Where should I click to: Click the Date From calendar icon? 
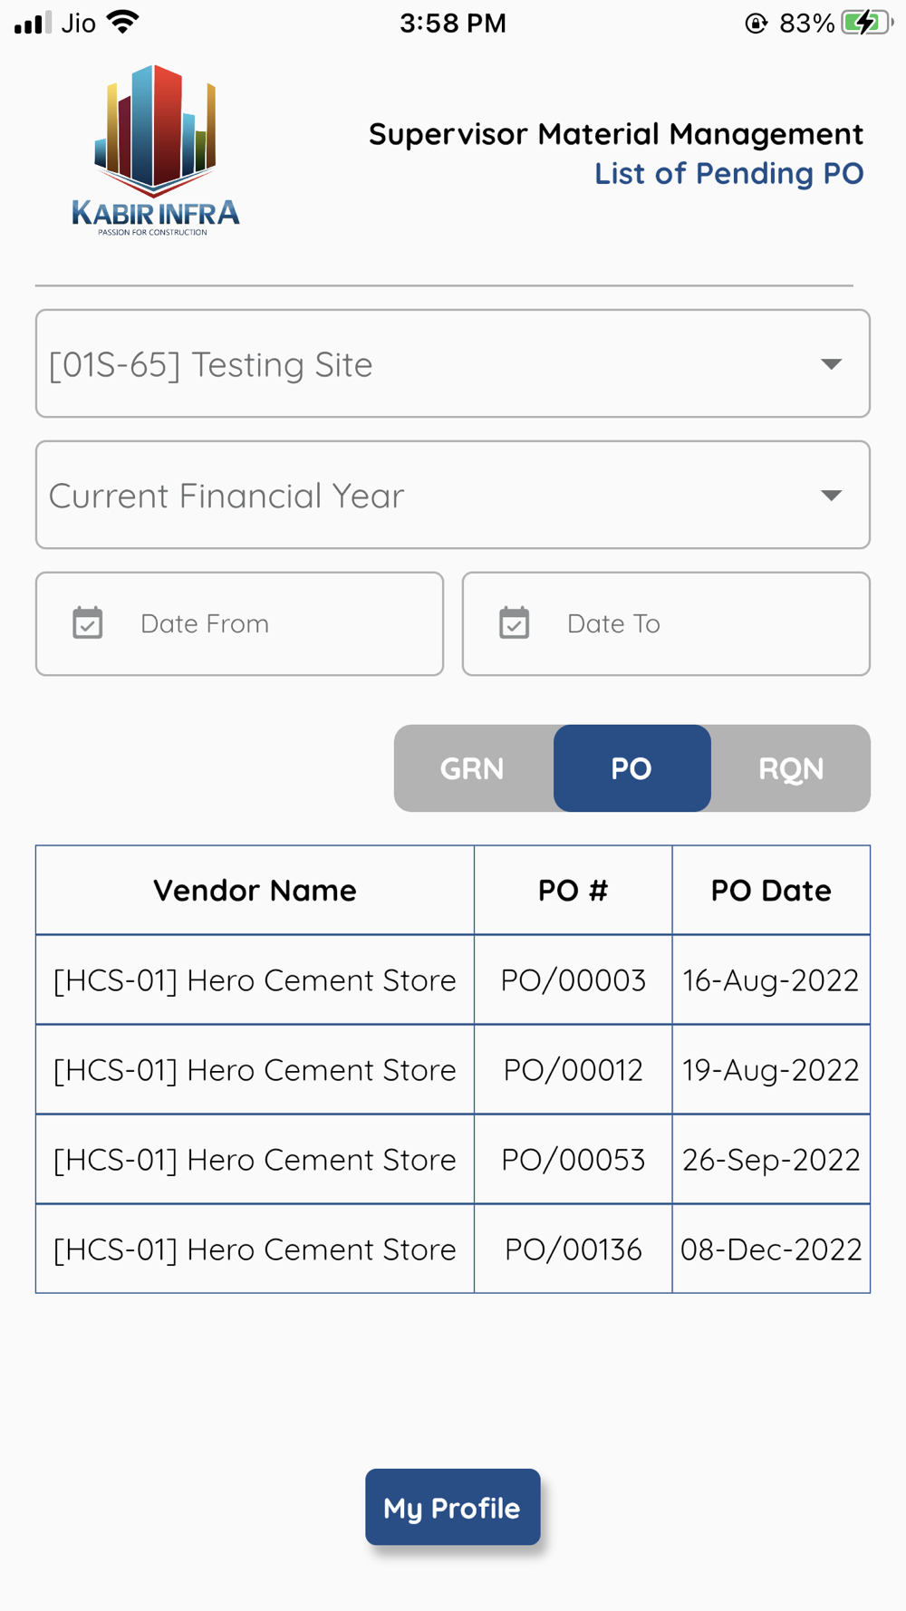(88, 623)
